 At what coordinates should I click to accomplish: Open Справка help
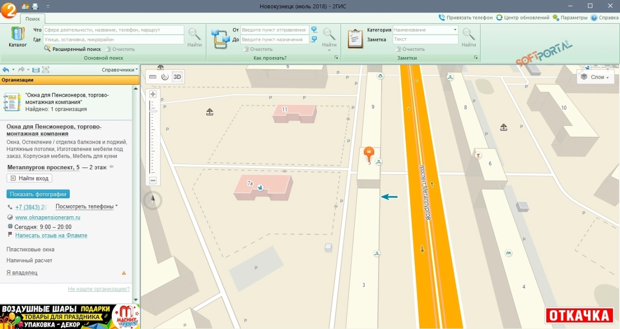tap(604, 17)
